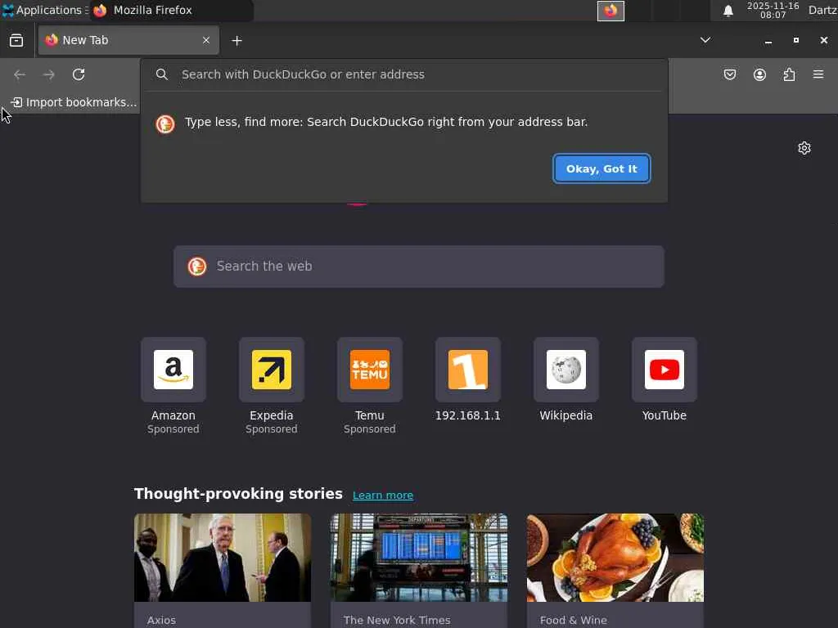838x628 pixels.
Task: Reload the current page
Action: [79, 74]
